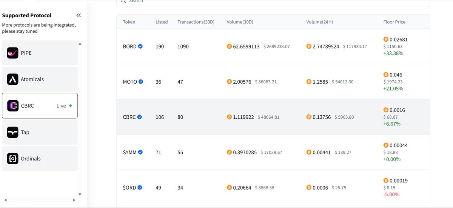This screenshot has width=453, height=208.
Task: Click the verified badge next to $ORD
Action: 140,187
